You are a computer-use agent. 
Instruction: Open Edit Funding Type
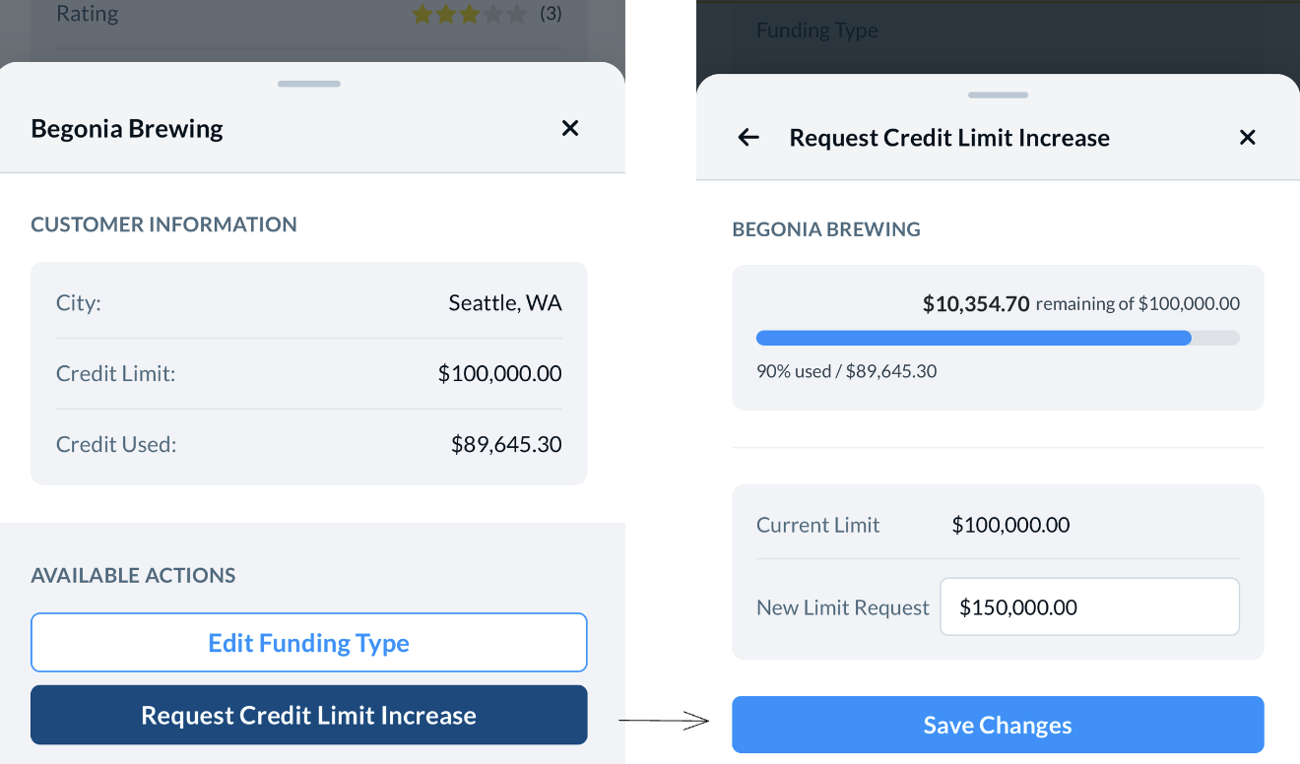point(308,643)
